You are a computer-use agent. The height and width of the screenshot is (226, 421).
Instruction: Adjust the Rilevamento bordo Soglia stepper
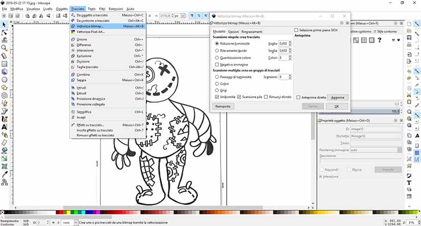click(x=290, y=50)
